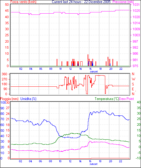Click the 'Pioggia (mm)' legend label
Image resolution: width=141 pixels, height=168 pixels.
[x=9, y=99]
